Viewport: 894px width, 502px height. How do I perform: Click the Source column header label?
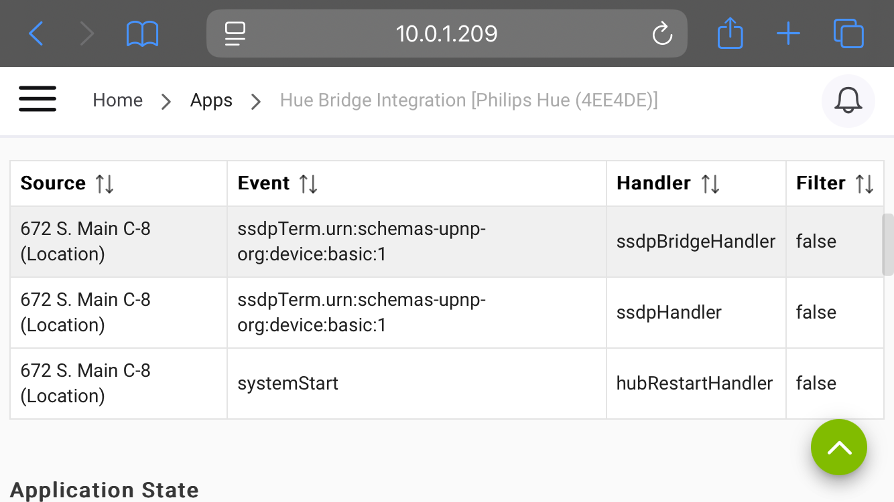coord(53,183)
